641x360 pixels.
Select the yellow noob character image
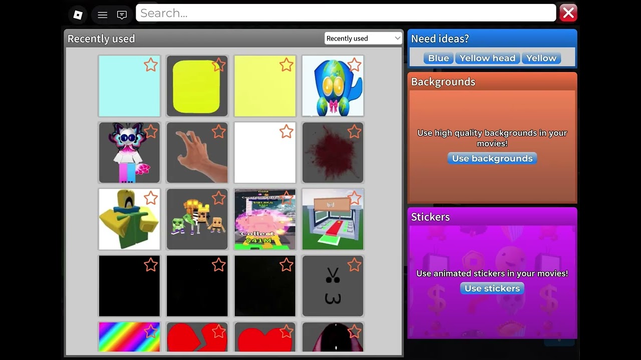pos(129,219)
